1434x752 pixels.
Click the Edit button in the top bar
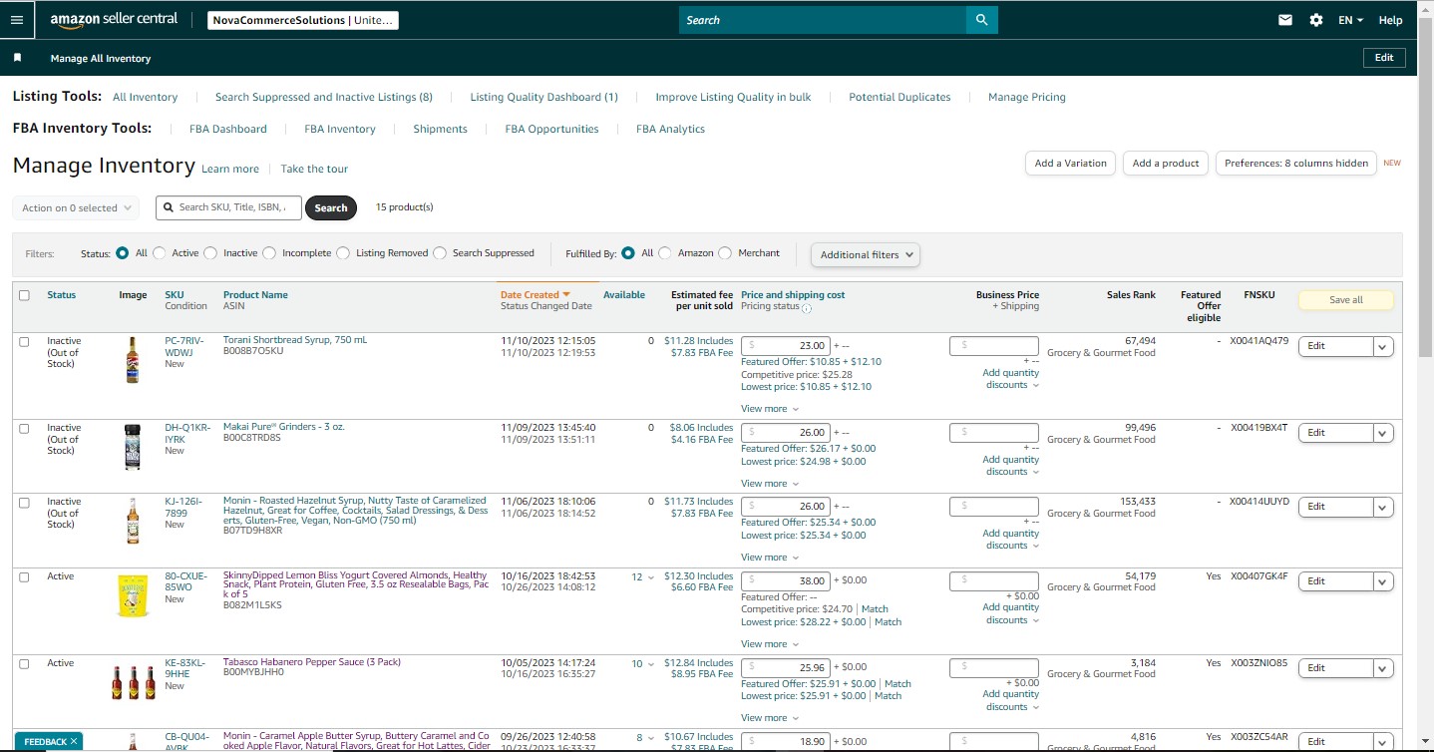click(1384, 58)
